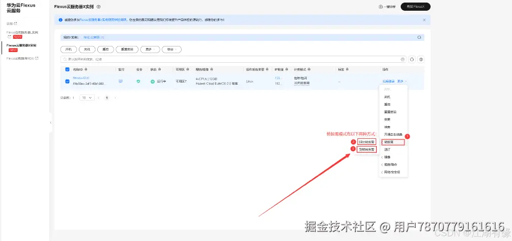Close the blue survey notification banner
The image size is (512, 241).
point(424,20)
